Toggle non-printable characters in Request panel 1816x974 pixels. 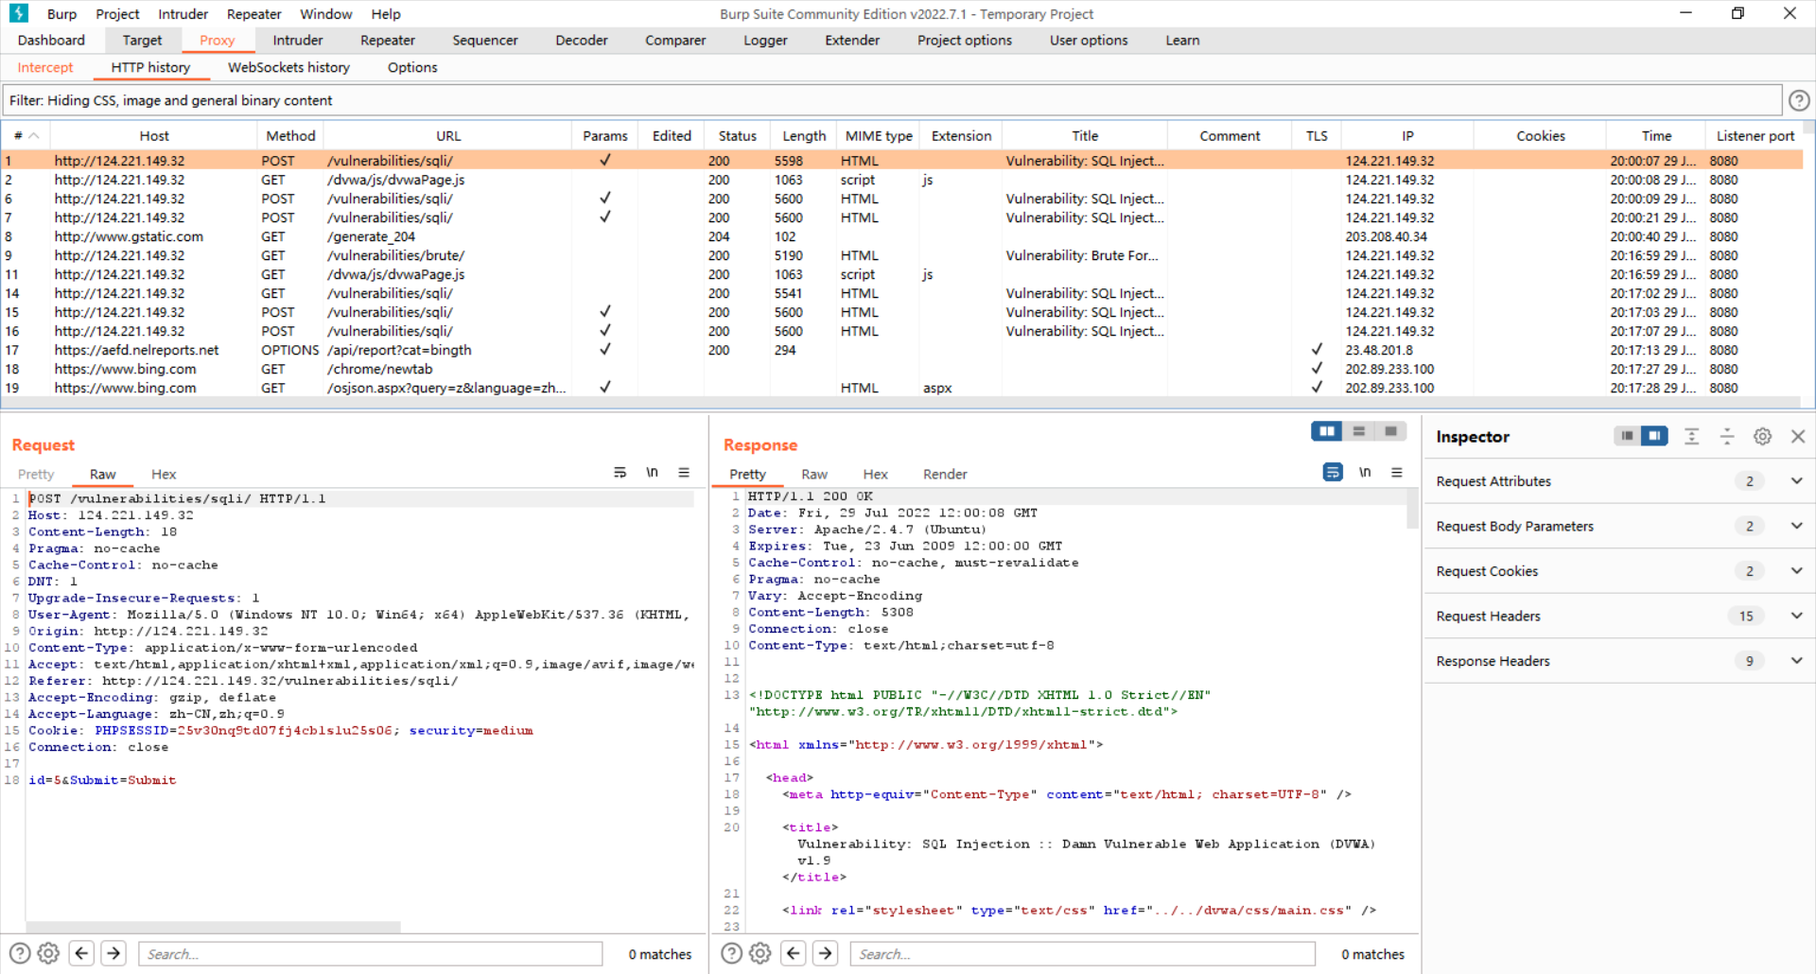point(652,473)
